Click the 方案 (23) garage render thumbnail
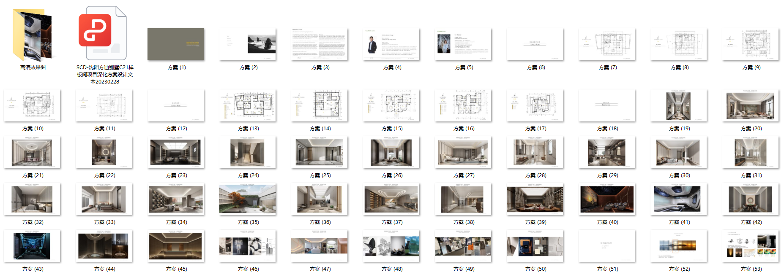 (175, 152)
